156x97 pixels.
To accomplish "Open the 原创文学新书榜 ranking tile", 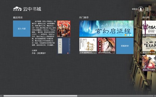I will coord(149,46).
